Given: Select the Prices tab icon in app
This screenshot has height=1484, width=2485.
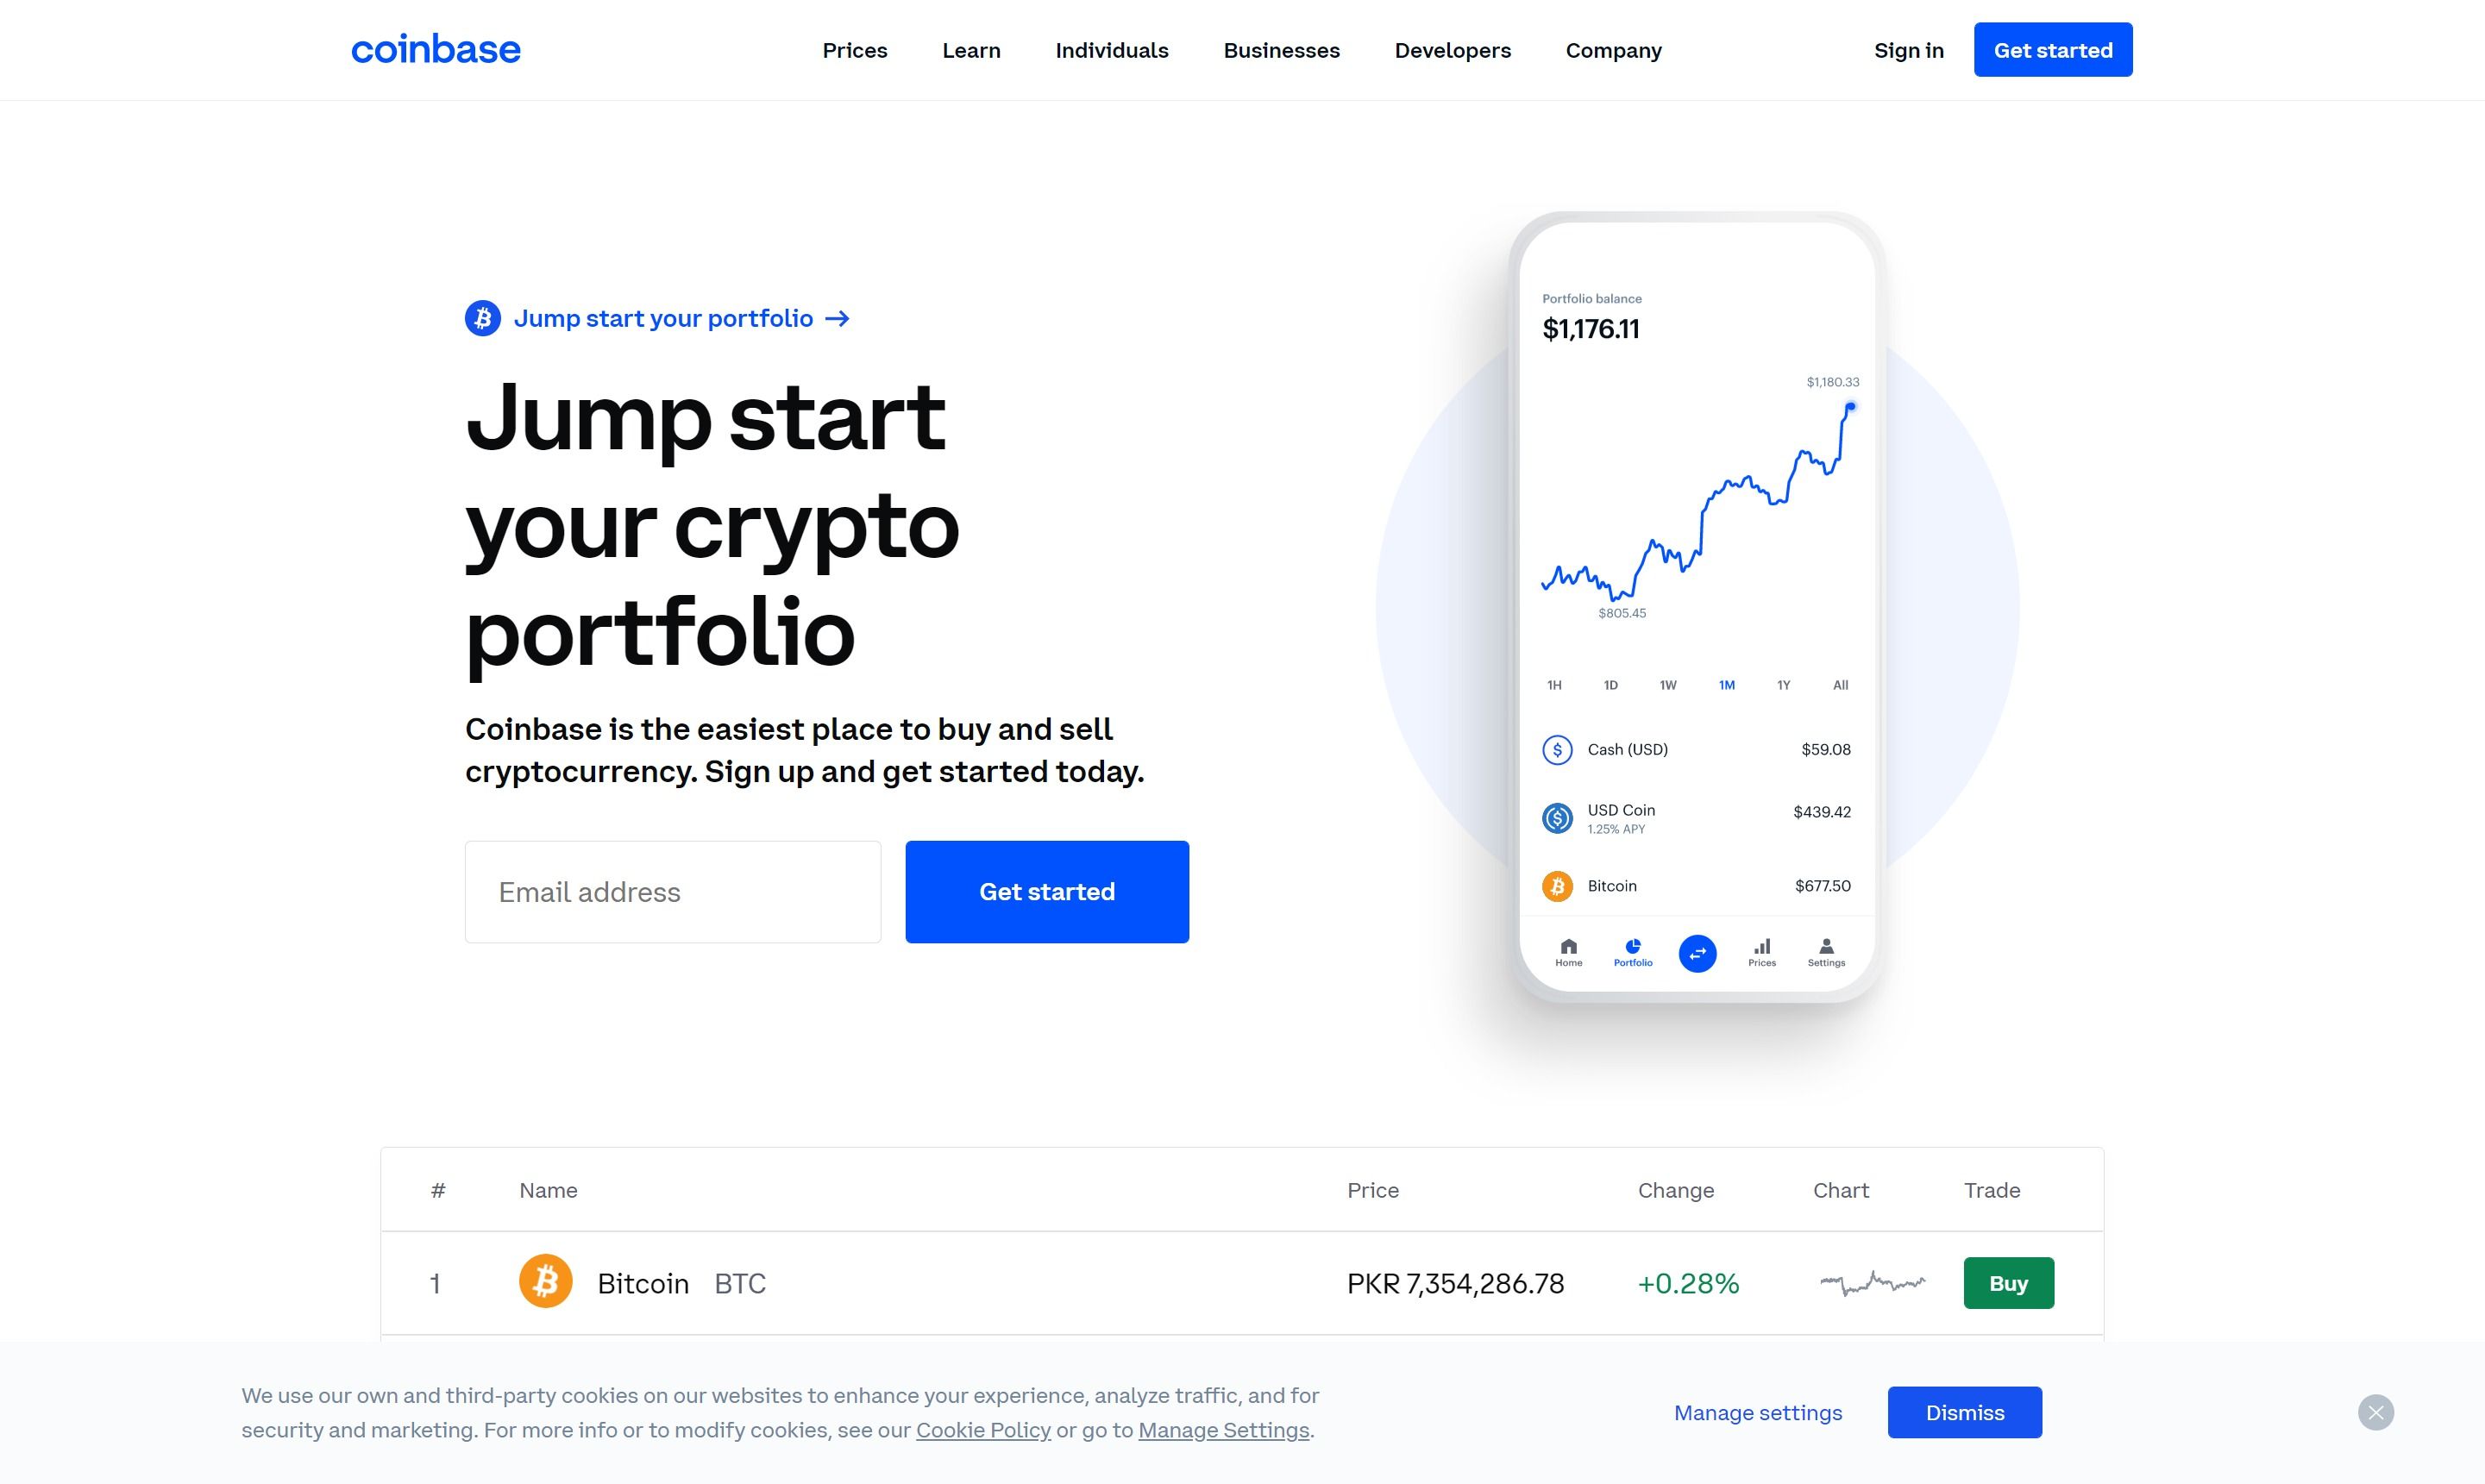Looking at the screenshot, I should tap(1760, 949).
